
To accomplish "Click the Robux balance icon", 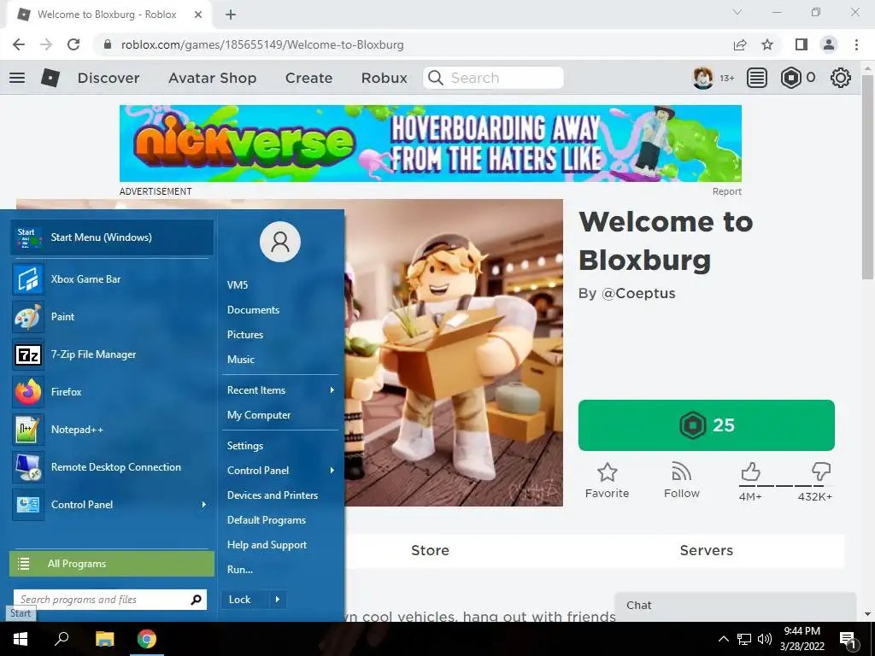I will [790, 78].
